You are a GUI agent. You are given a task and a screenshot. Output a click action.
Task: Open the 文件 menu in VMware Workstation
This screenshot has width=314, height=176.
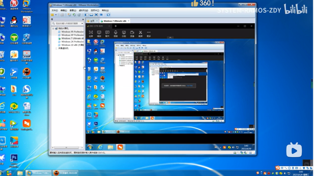tap(55, 10)
